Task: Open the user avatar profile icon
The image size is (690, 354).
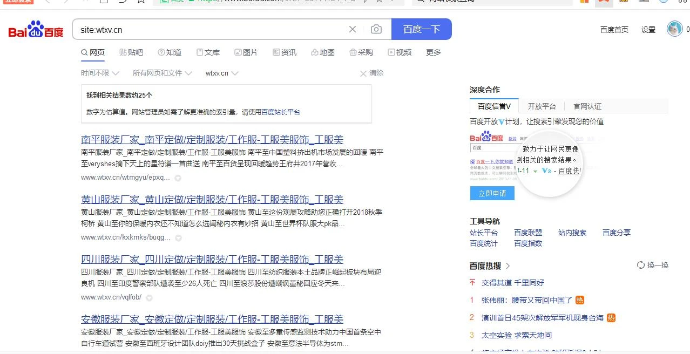Action: click(674, 29)
